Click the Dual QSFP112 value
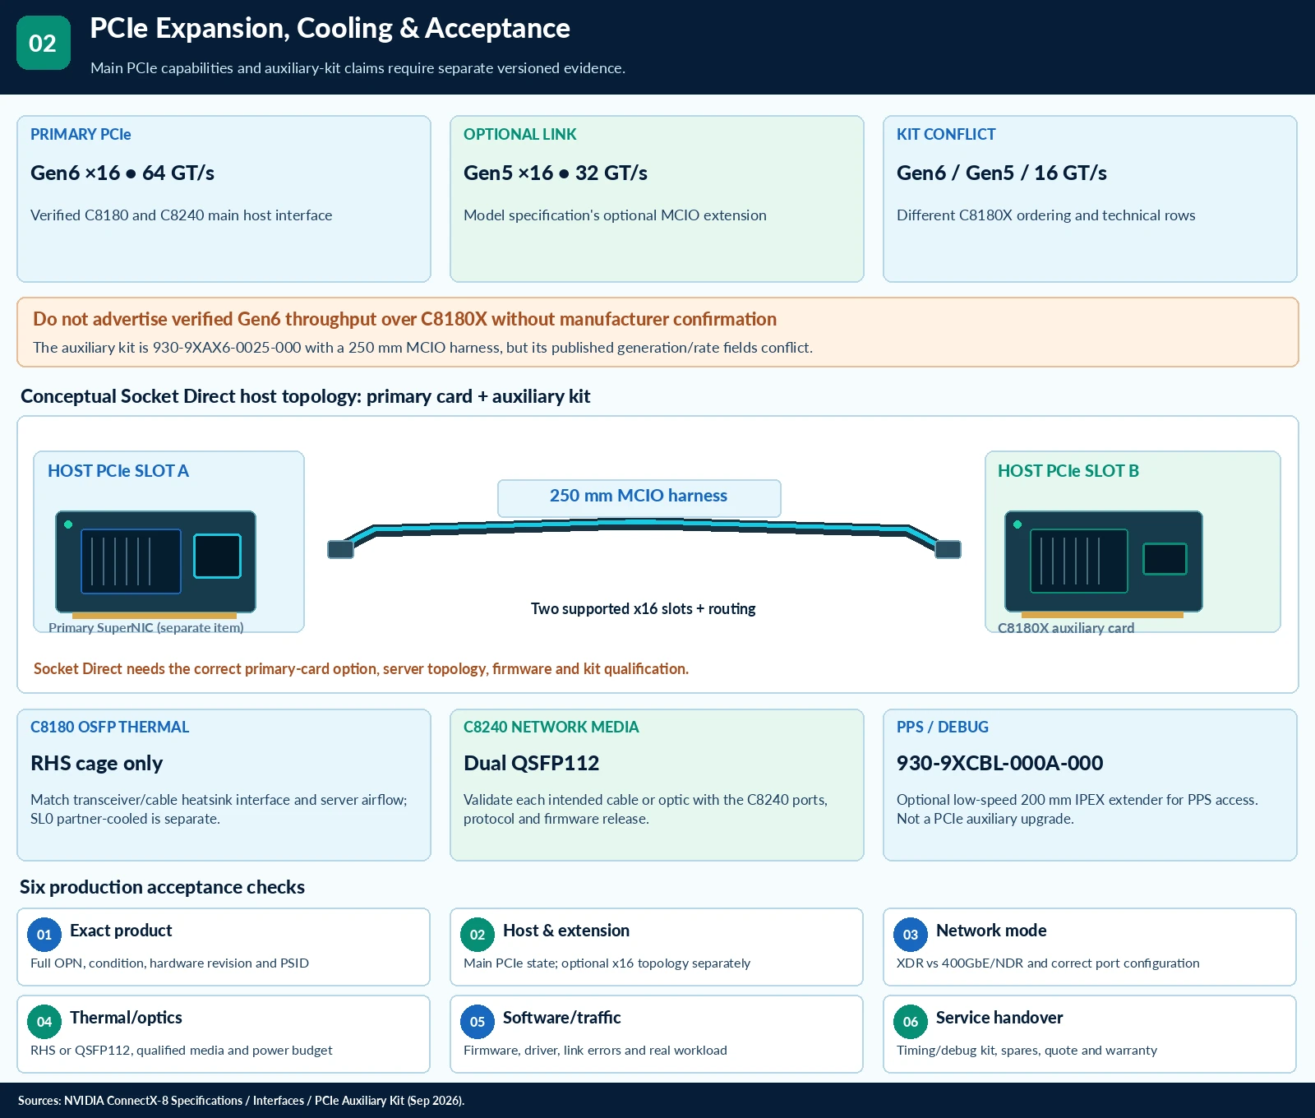Image resolution: width=1315 pixels, height=1118 pixels. coord(531,763)
